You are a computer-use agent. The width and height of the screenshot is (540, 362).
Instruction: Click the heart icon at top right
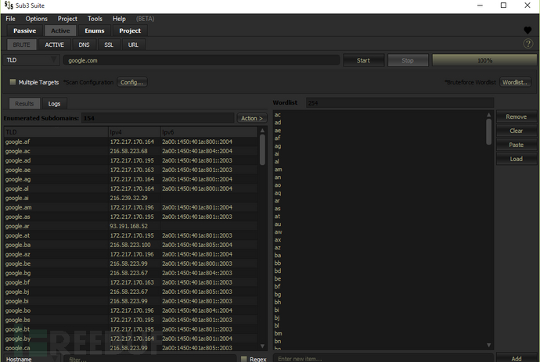click(527, 30)
